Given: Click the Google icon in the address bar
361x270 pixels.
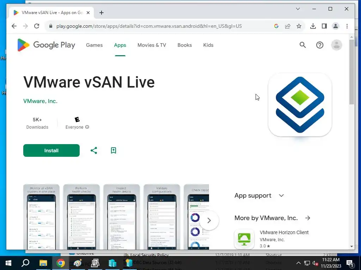Looking at the screenshot, I should (276, 26).
